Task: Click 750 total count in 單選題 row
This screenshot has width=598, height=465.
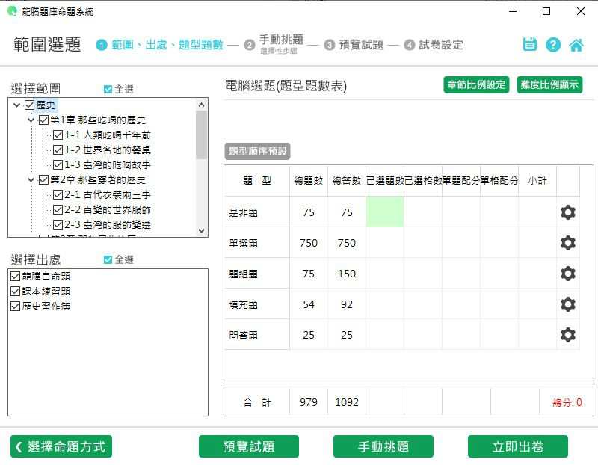Action: (x=309, y=243)
